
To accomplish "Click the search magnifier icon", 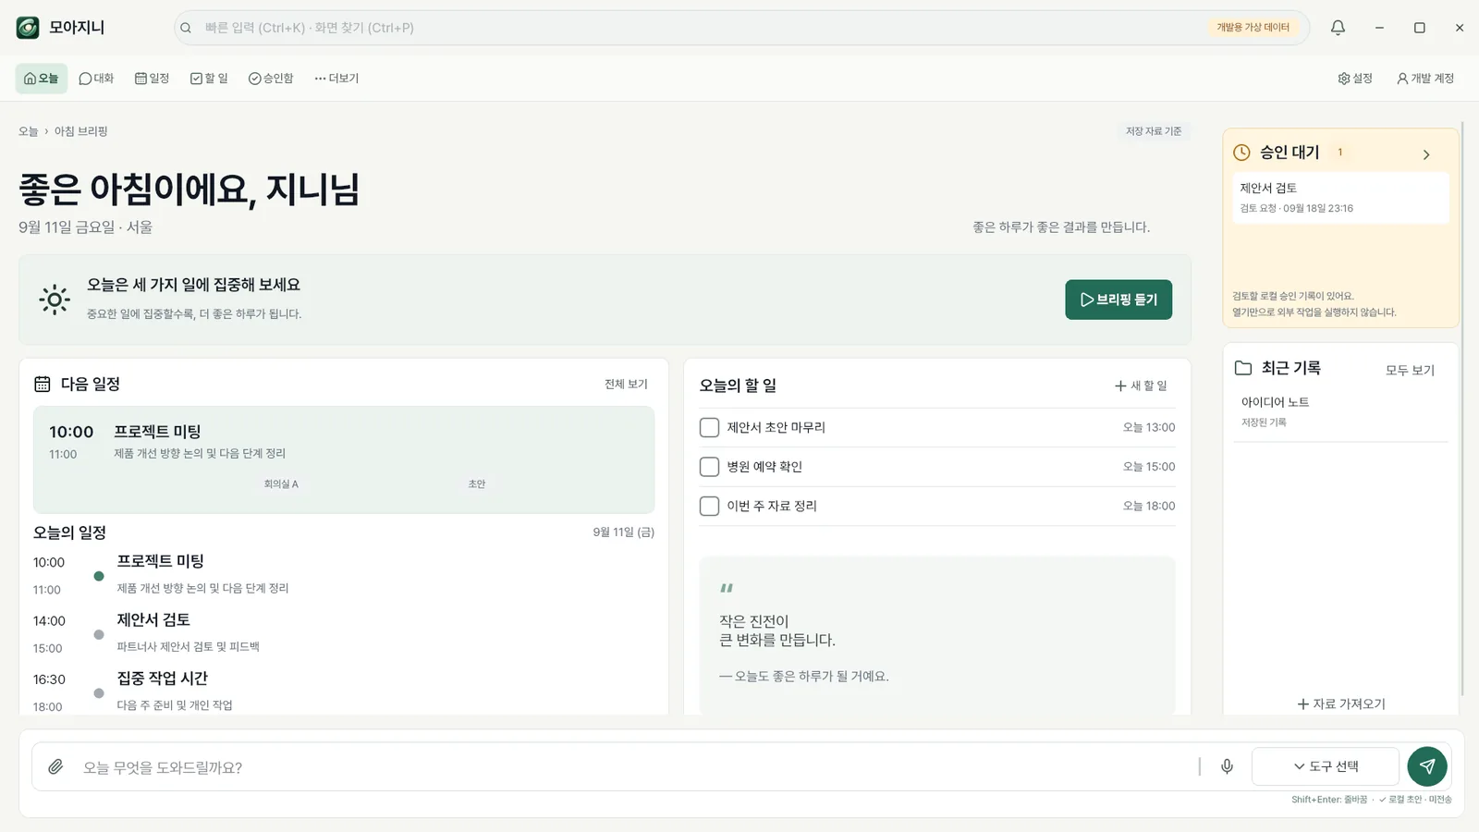I will [x=186, y=28].
